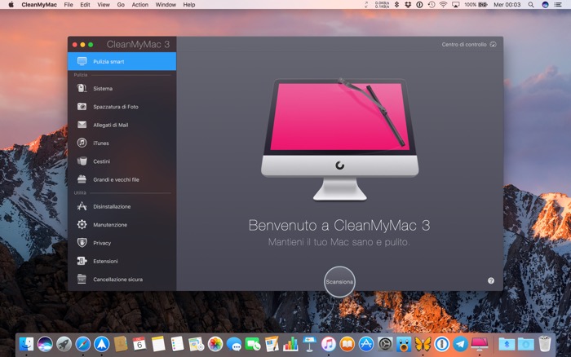Open Notes app in the Dock
571x357 pixels.
coord(158,344)
